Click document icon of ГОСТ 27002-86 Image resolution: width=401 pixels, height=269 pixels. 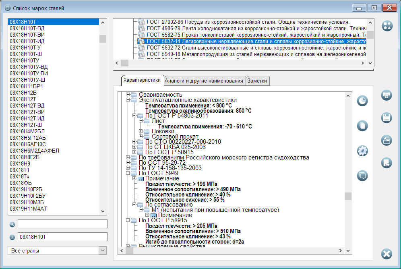click(141, 22)
